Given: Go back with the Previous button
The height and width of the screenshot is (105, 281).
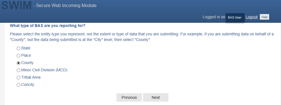Looking at the screenshot, I should (x=129, y=97).
